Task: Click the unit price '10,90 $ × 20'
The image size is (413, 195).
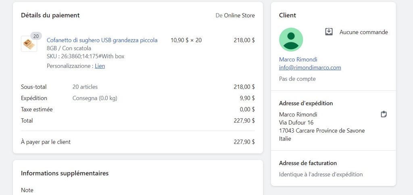Action: point(186,40)
